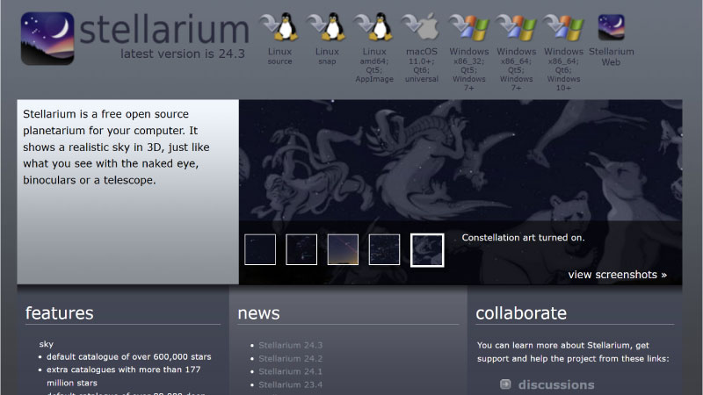Download the Linux source package
Viewport: 703px width, 395px height.
(x=279, y=28)
